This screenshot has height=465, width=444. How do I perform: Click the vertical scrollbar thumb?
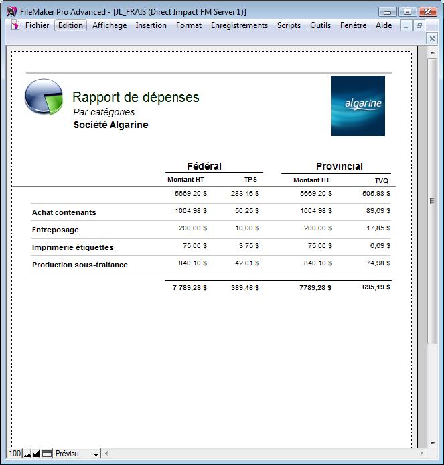coord(433,201)
